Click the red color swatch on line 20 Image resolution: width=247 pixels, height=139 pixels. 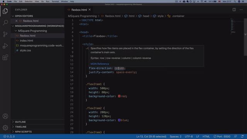click(119, 96)
